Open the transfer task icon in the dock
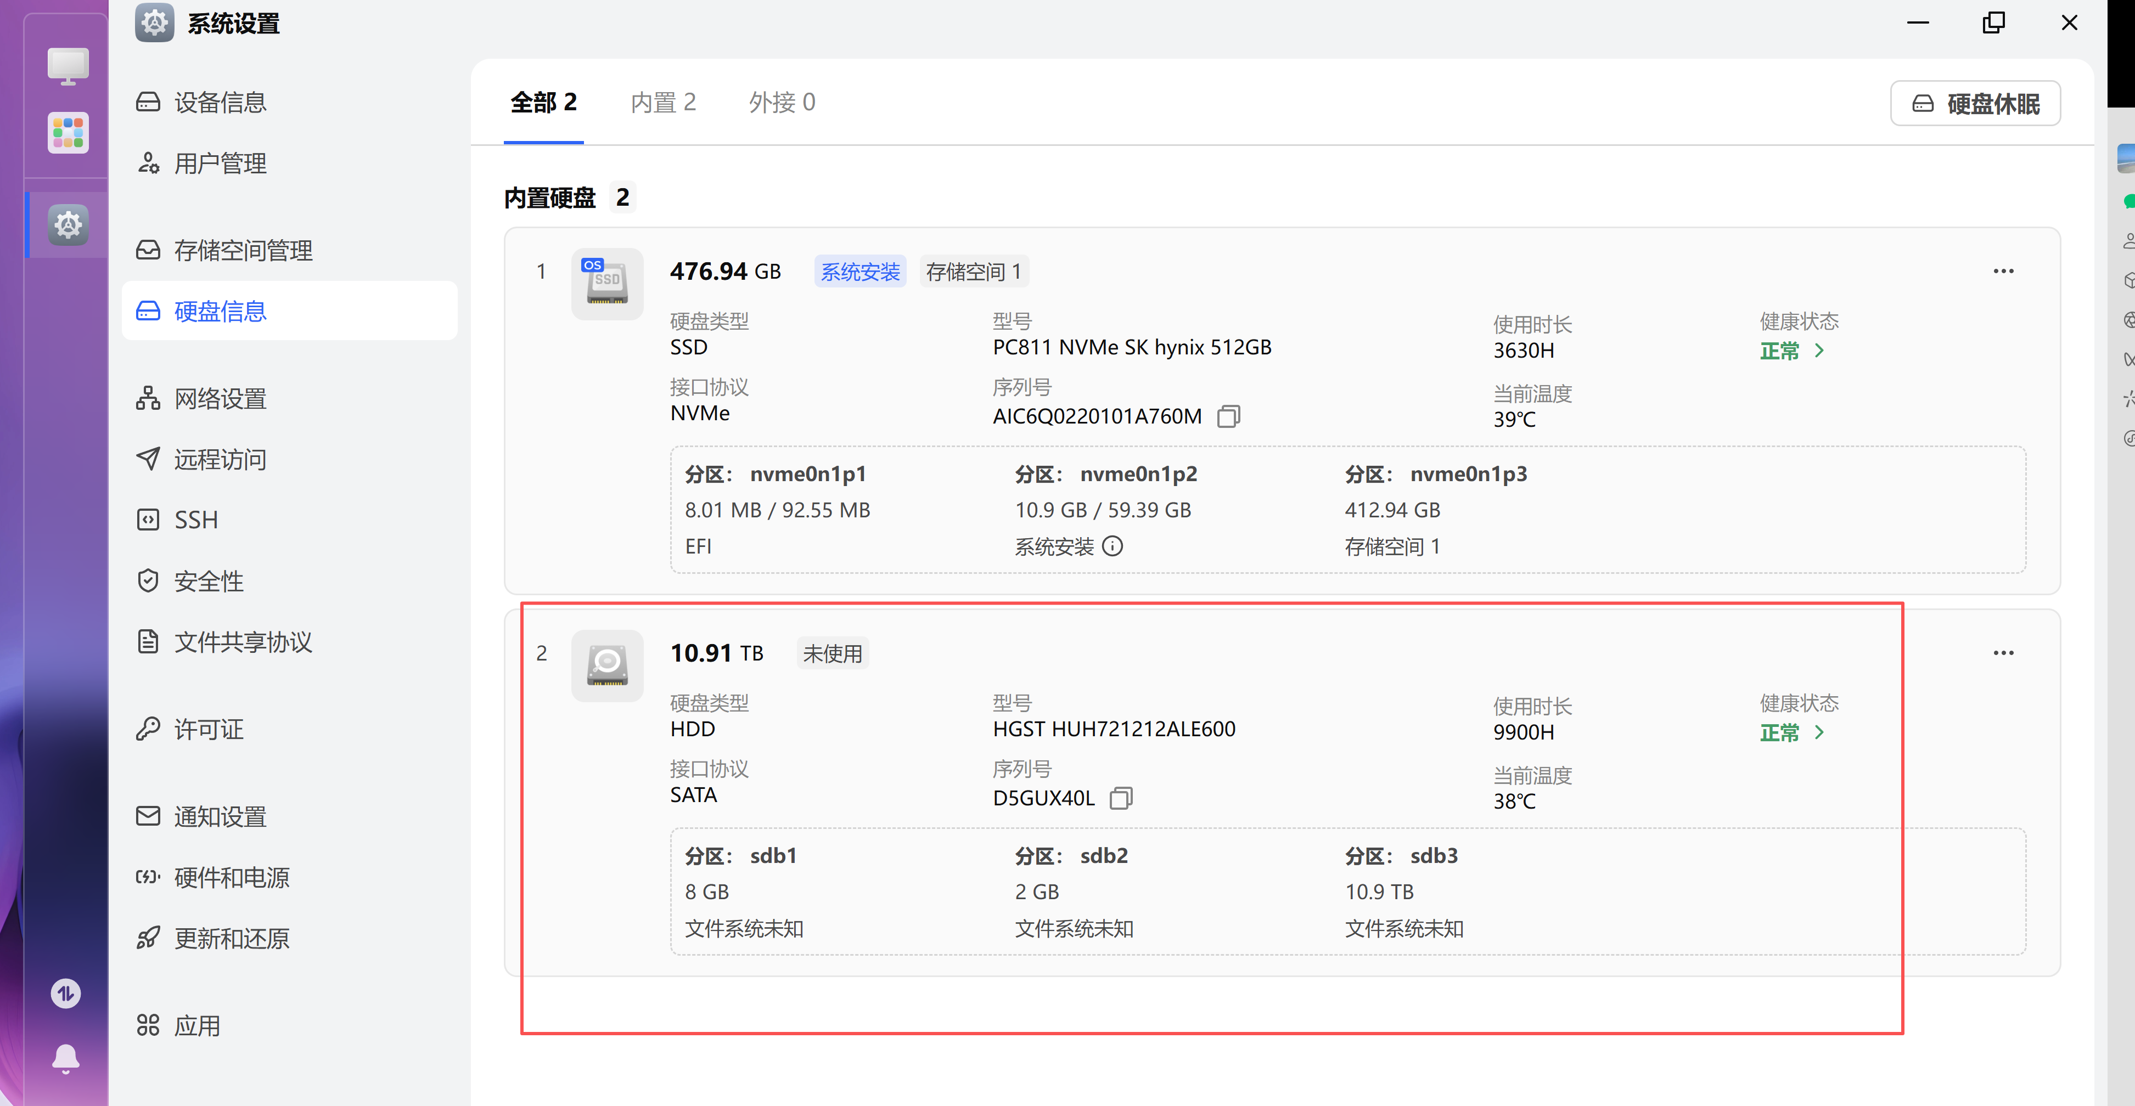 pyautogui.click(x=65, y=992)
